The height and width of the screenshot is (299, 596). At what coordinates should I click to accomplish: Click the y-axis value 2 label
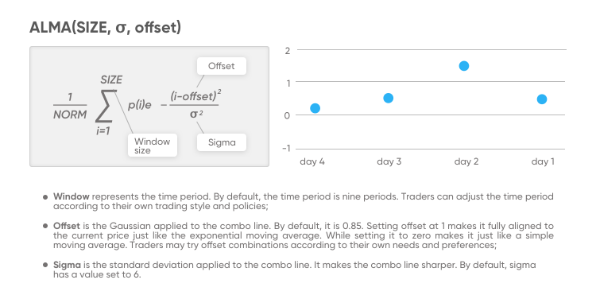tap(288, 51)
